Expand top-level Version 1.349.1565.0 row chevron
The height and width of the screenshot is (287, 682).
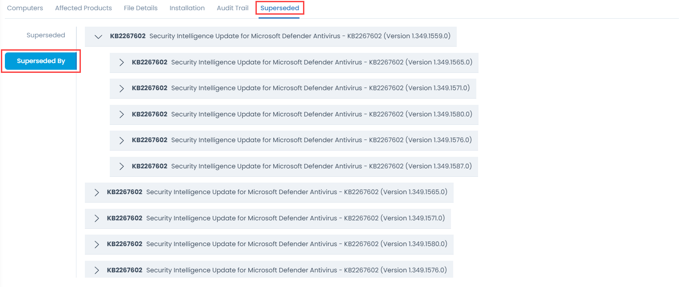tap(96, 192)
